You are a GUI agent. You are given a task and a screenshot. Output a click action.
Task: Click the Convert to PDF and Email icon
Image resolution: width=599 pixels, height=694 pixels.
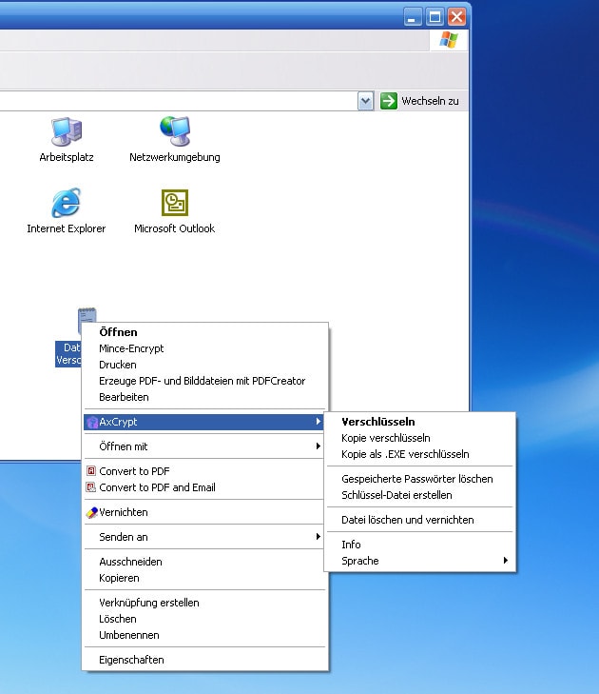(91, 487)
